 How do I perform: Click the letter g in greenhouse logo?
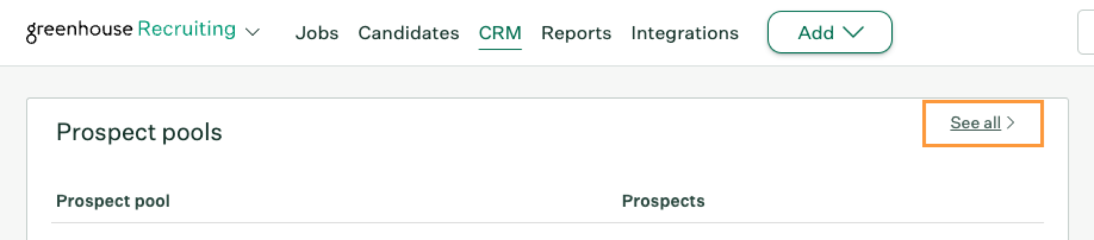(x=32, y=34)
